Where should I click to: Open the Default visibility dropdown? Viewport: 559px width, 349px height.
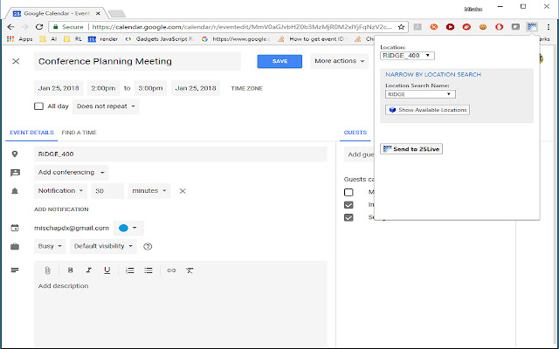point(103,246)
